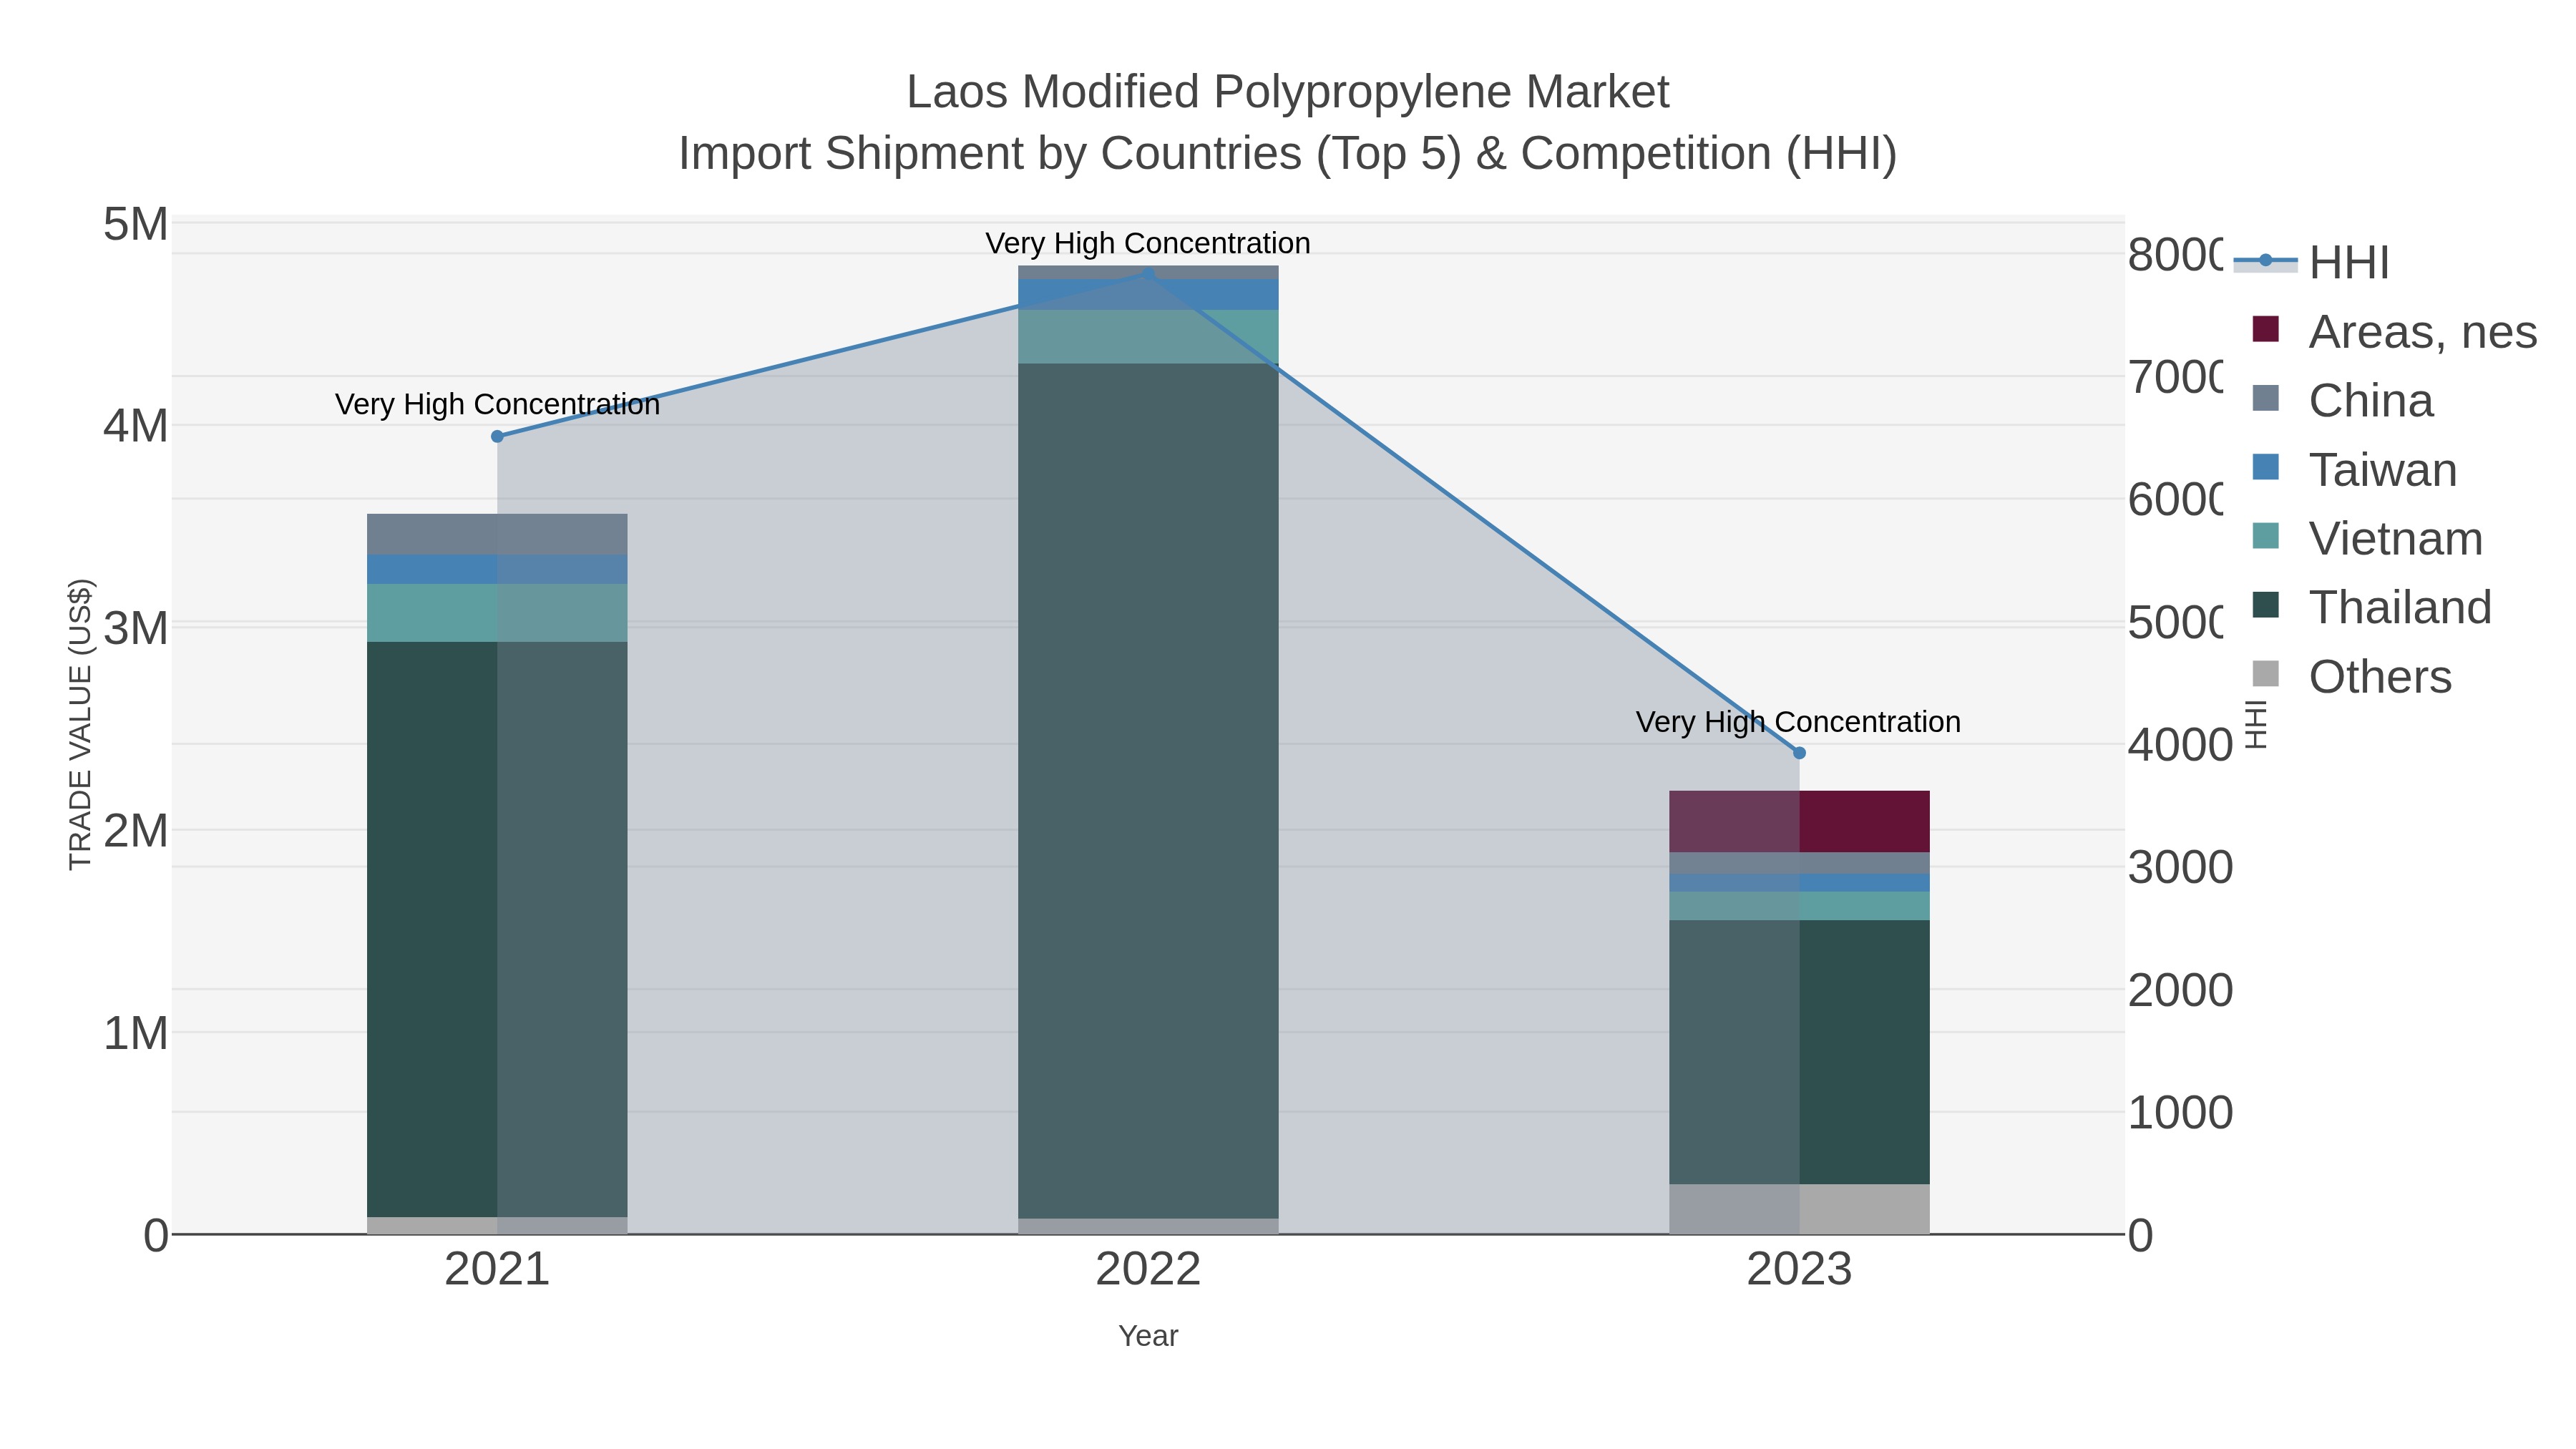Click the 4000 right HHI axis tick
Screen dimensions: 2576x1449
pyautogui.click(x=2180, y=745)
